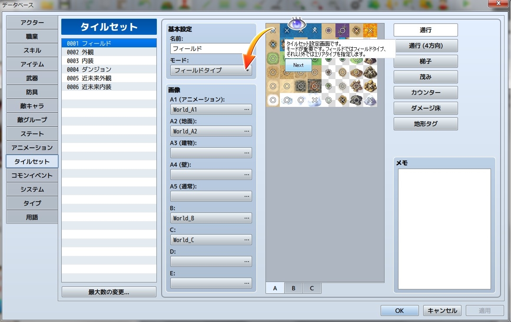Image resolution: width=511 pixels, height=322 pixels.
Task: Click the 名前 input field
Action: 211,49
